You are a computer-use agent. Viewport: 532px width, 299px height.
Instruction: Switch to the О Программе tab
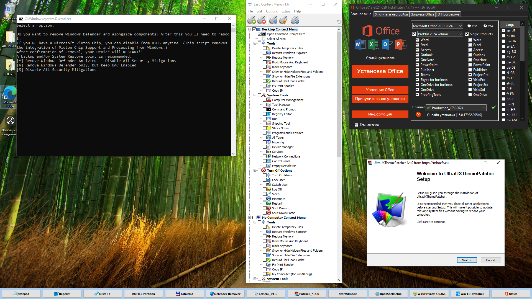point(448,14)
